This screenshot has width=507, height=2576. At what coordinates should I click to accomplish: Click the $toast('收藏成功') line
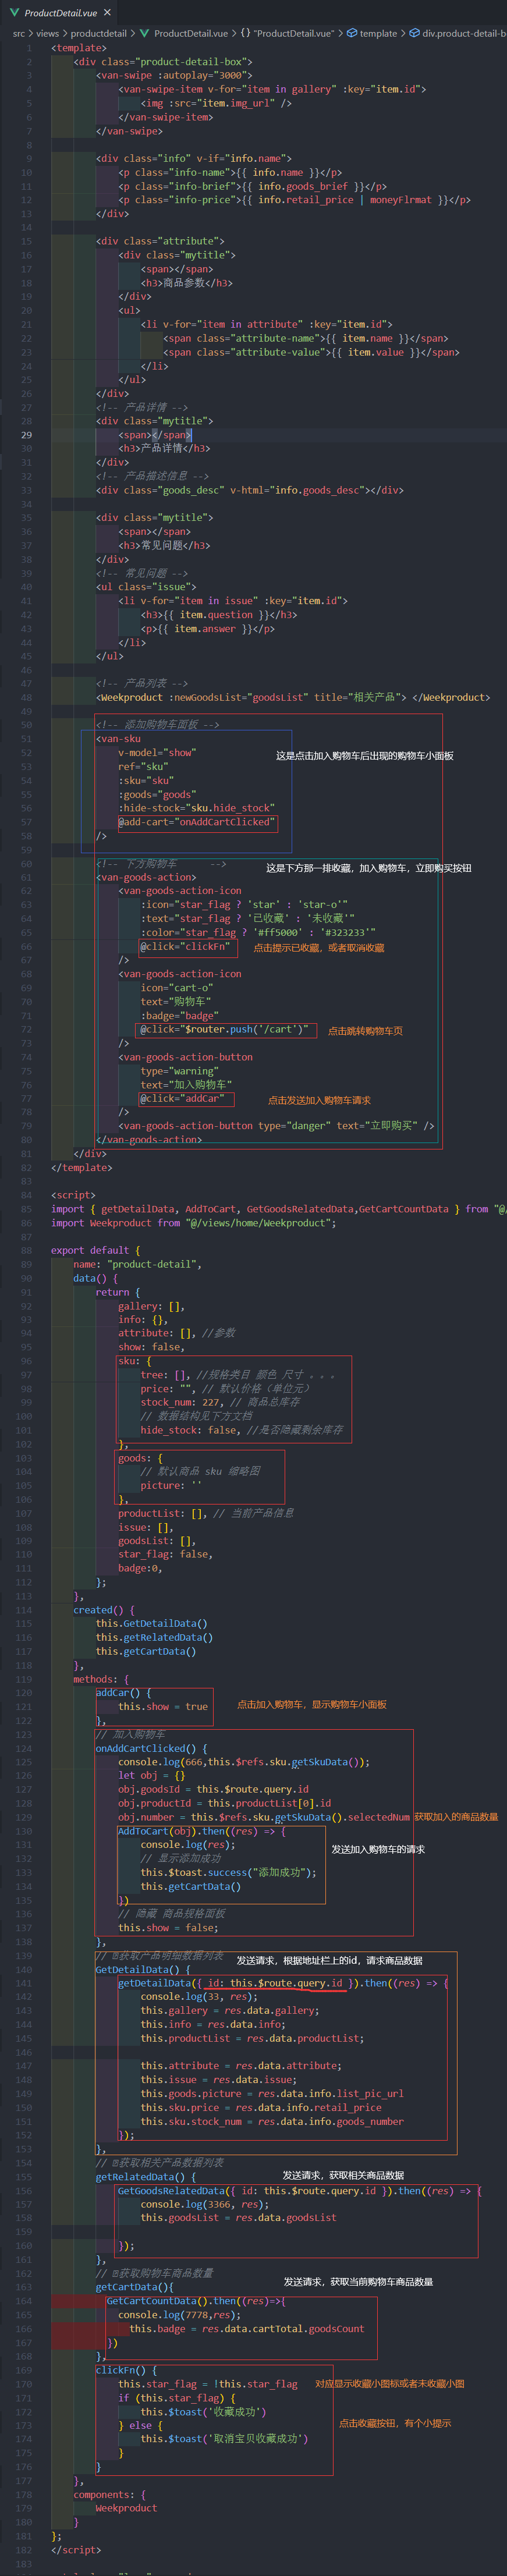pos(202,2410)
